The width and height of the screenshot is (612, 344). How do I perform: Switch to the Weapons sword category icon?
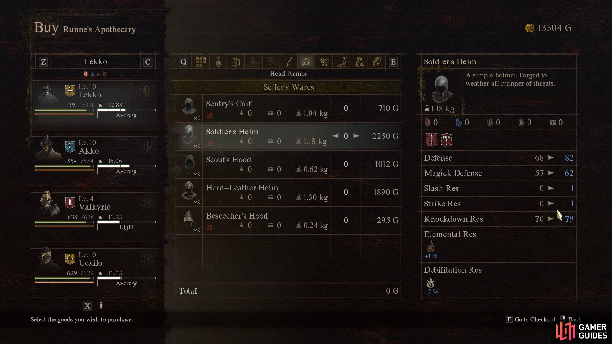(x=289, y=62)
